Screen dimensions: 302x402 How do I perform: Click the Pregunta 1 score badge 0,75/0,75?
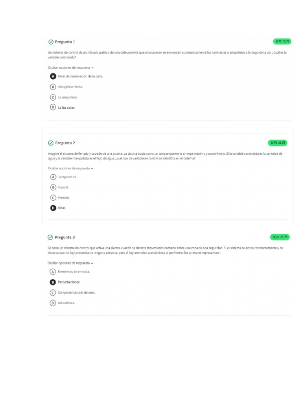[x=282, y=41]
